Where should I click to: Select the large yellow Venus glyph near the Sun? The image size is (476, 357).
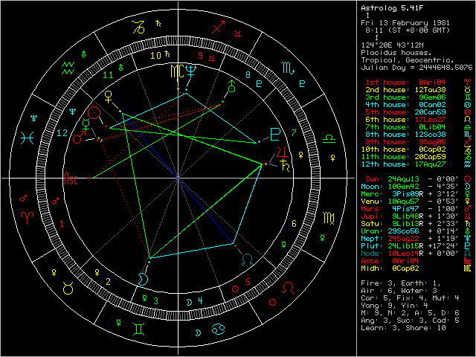coord(108,97)
